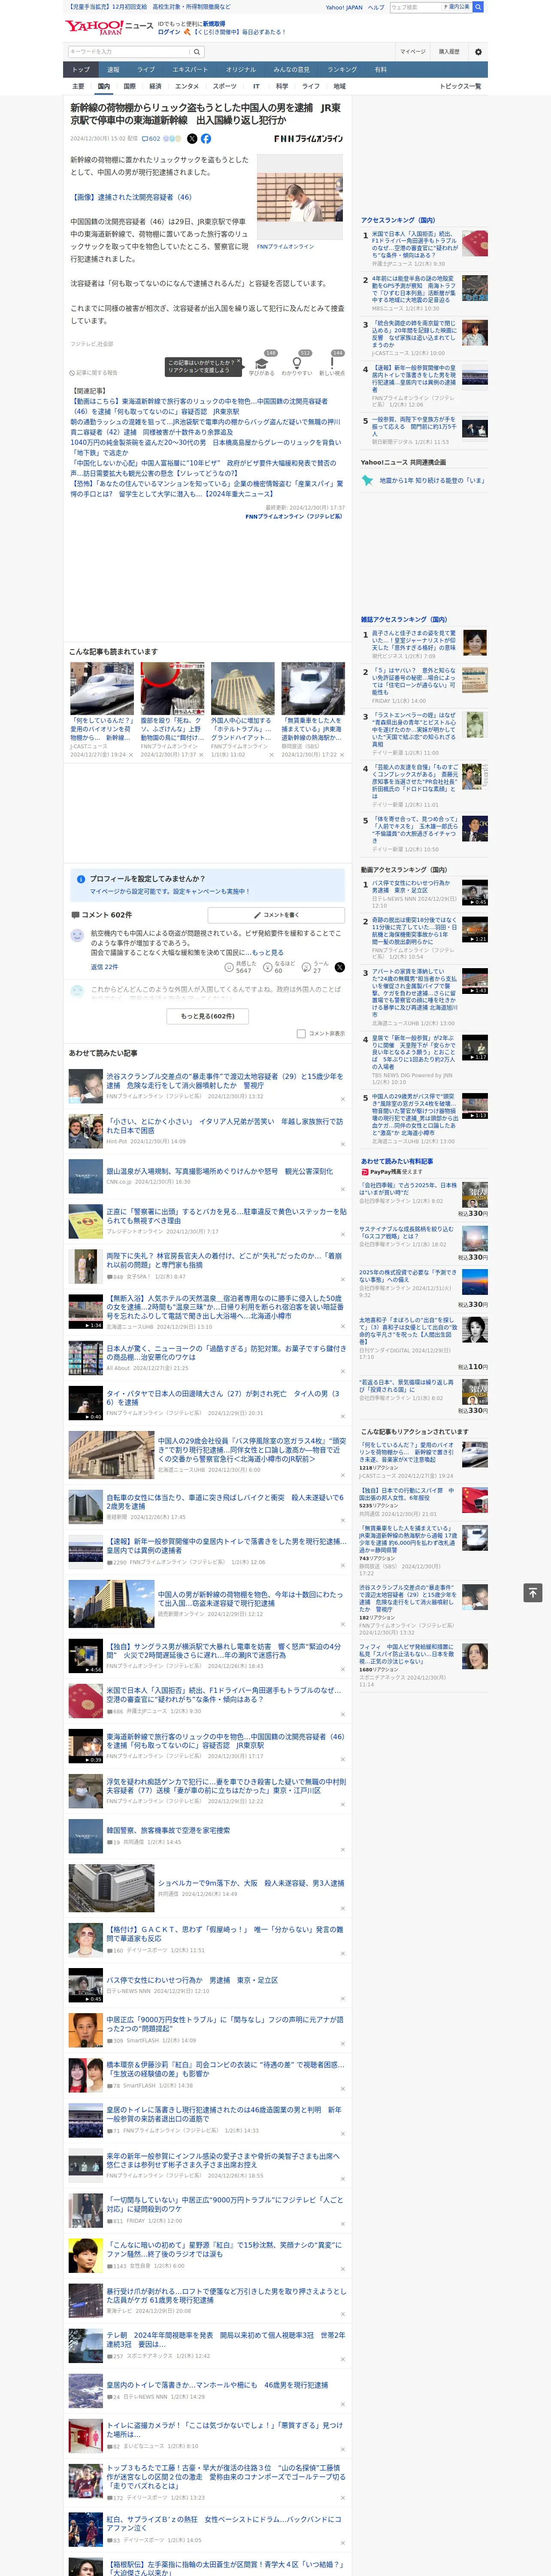Open article 韓国警察、旅客機事故で空港を家宅捜索

click(168, 1830)
